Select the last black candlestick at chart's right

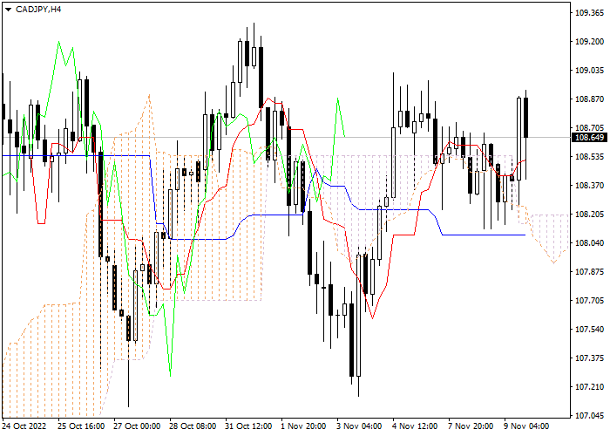click(x=526, y=118)
